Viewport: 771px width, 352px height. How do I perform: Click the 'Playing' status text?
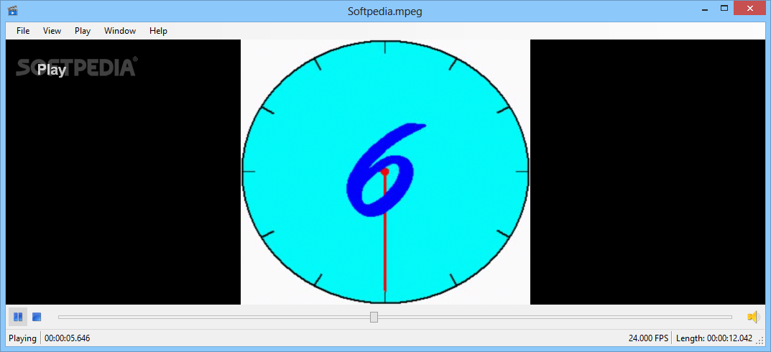pyautogui.click(x=22, y=338)
